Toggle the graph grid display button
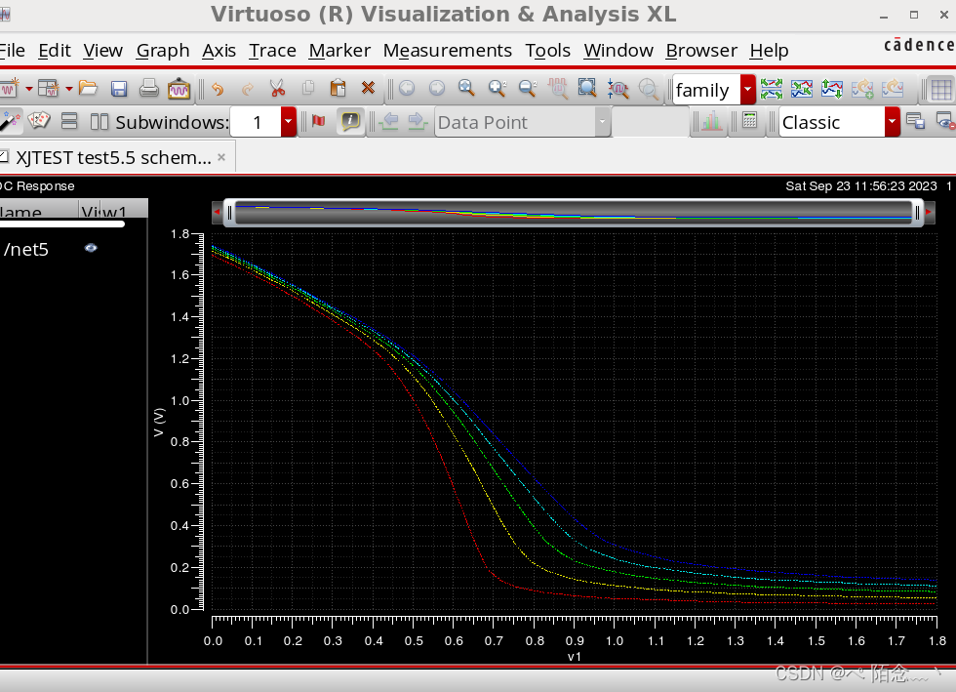 [x=940, y=90]
